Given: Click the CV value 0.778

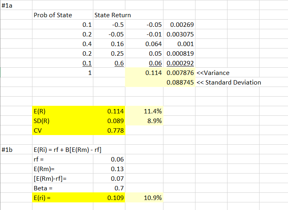Looking at the screenshot, I should click(x=116, y=131).
